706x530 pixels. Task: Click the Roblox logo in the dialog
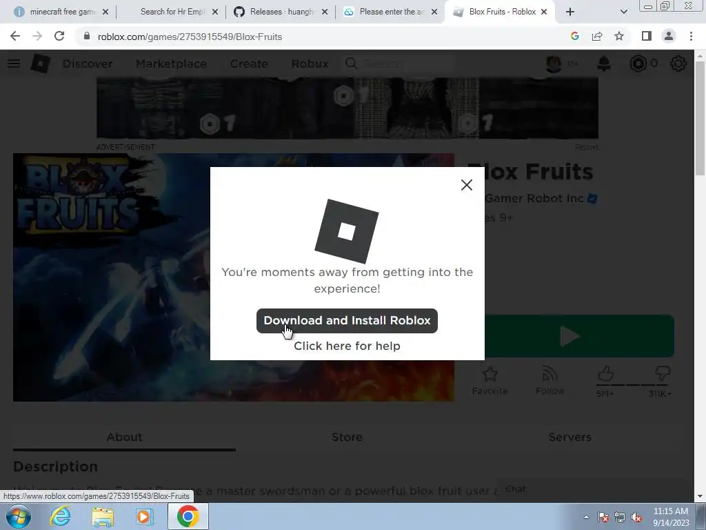[x=347, y=231]
